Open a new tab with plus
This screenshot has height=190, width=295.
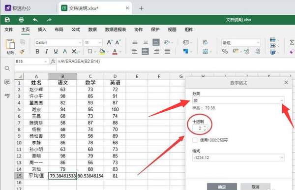pos(141,8)
